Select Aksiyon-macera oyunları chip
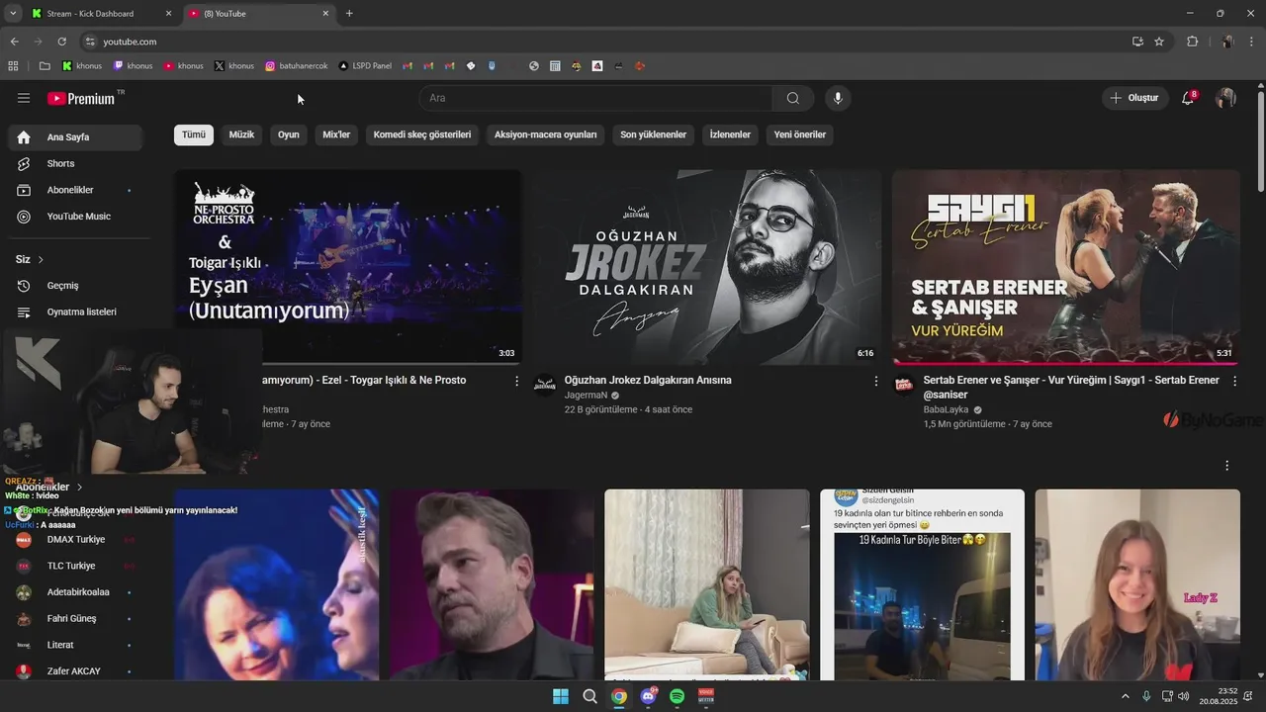 point(546,134)
